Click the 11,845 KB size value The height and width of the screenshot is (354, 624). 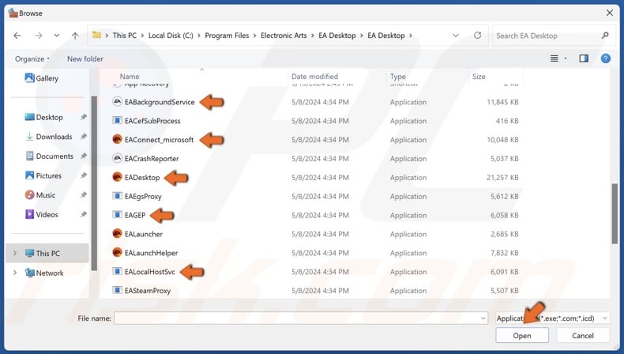pos(502,103)
